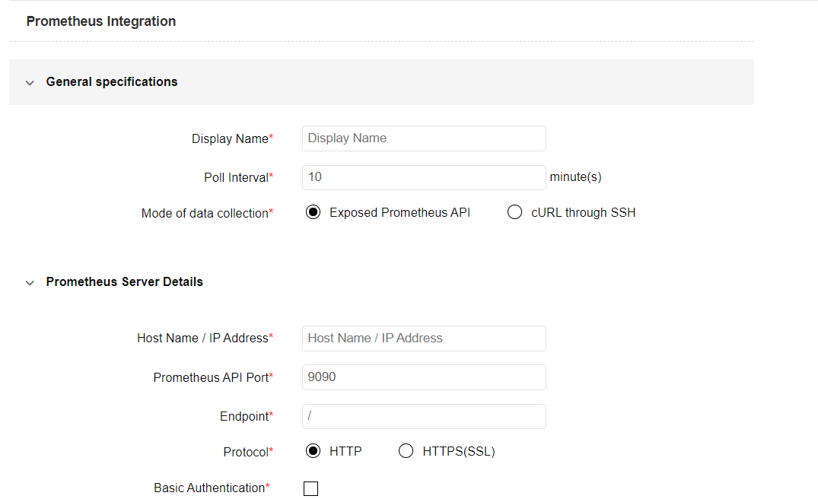Click inside the Display Name field

424,138
